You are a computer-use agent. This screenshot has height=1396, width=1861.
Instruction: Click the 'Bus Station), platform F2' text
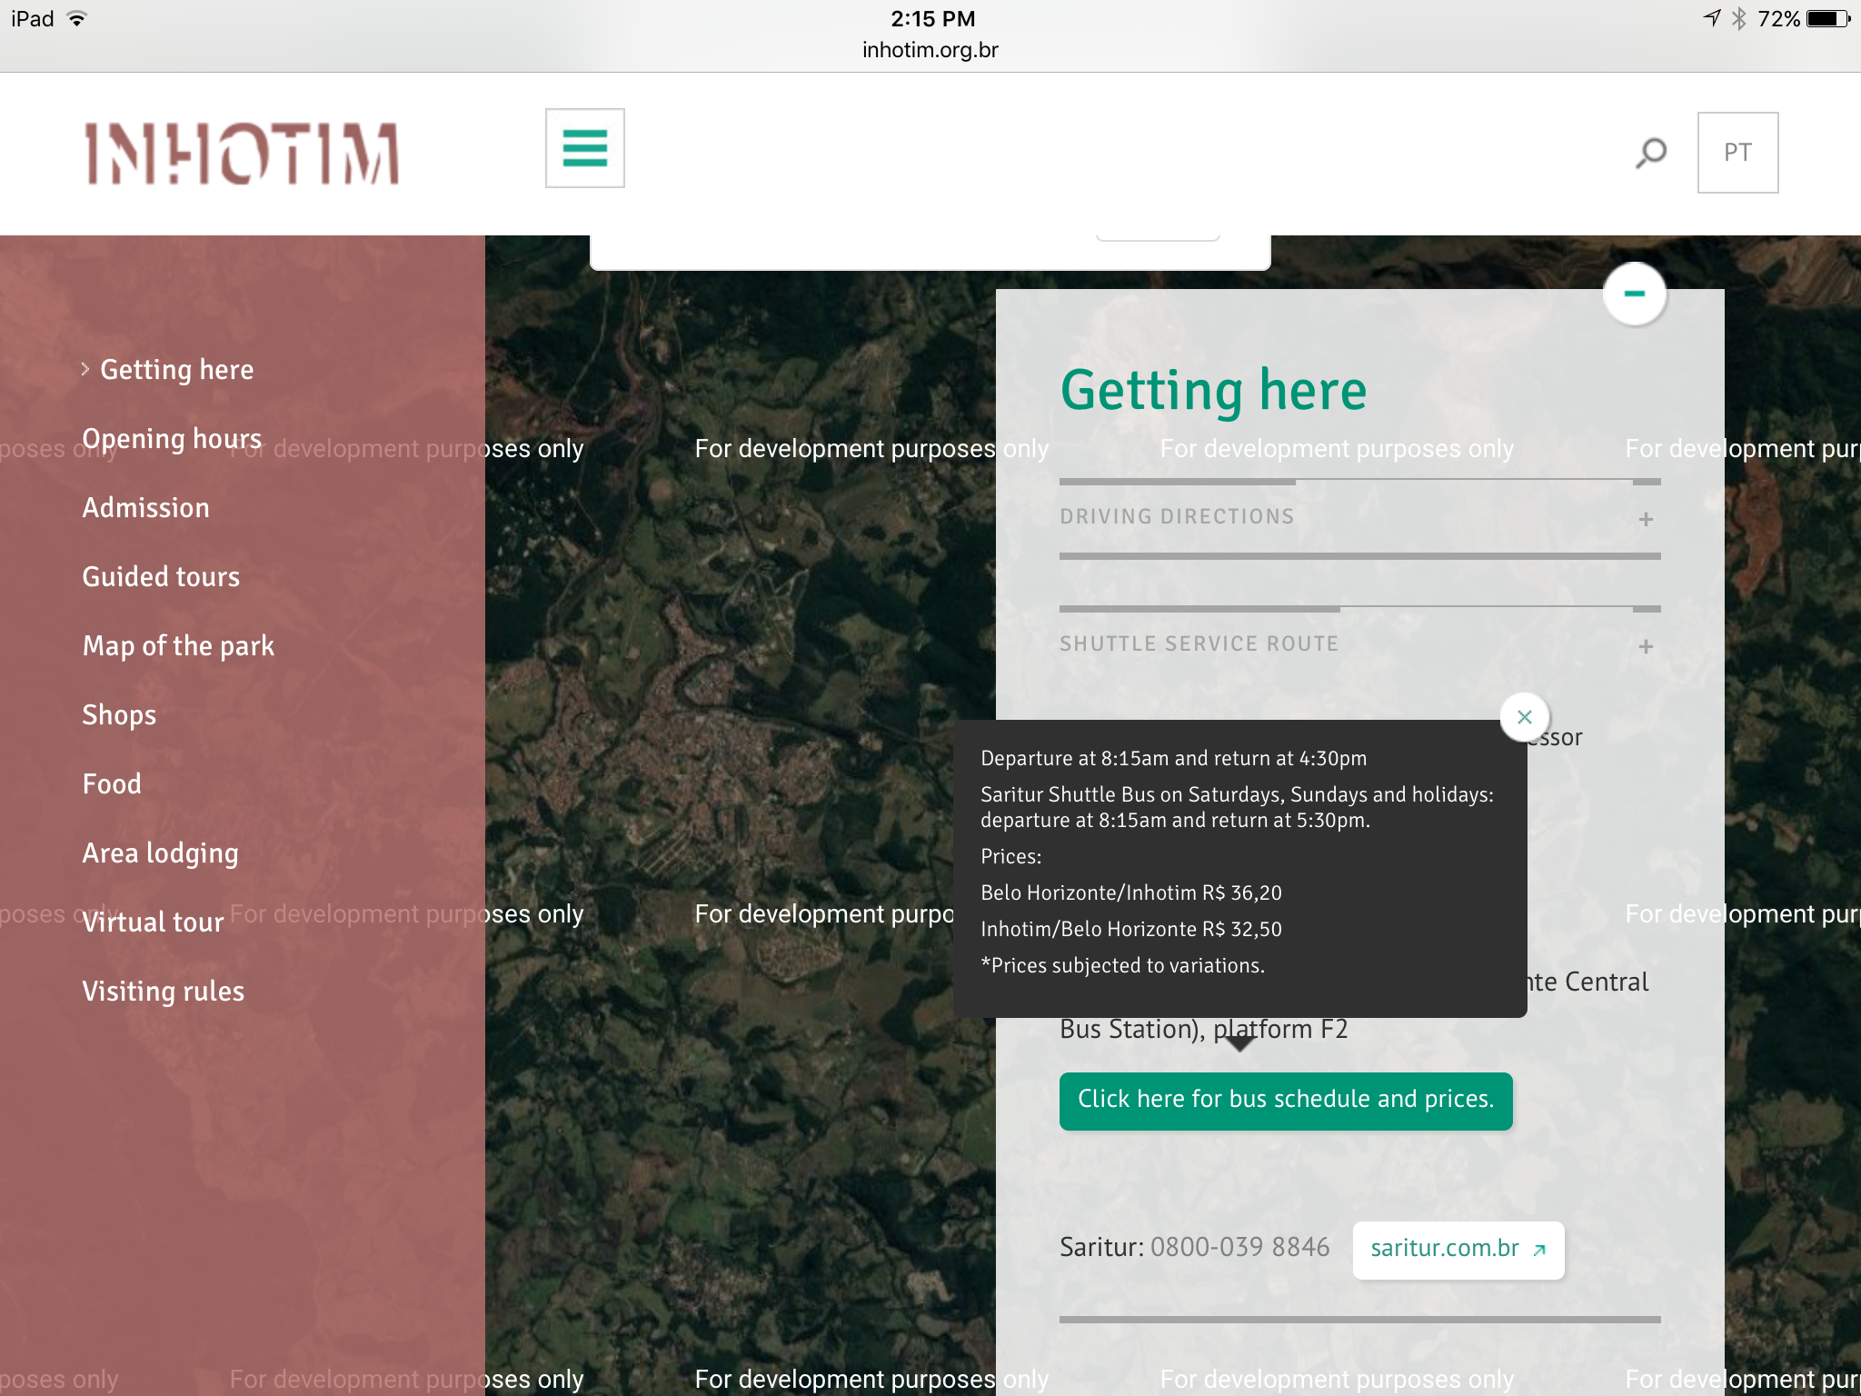pyautogui.click(x=1203, y=1030)
